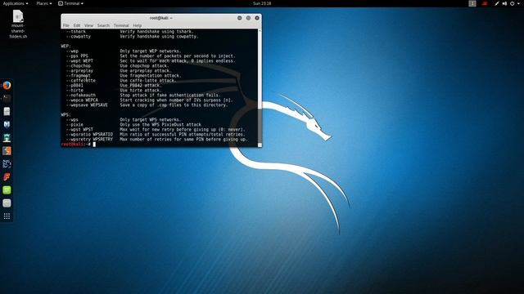Click the --wep option text
524x294 pixels.
(72, 51)
